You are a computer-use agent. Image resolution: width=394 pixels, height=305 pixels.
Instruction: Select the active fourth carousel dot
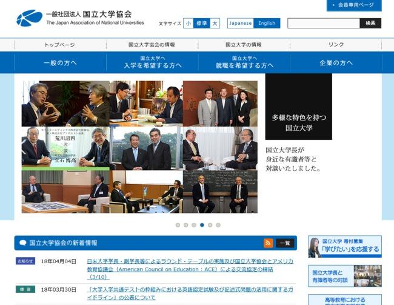point(202,225)
